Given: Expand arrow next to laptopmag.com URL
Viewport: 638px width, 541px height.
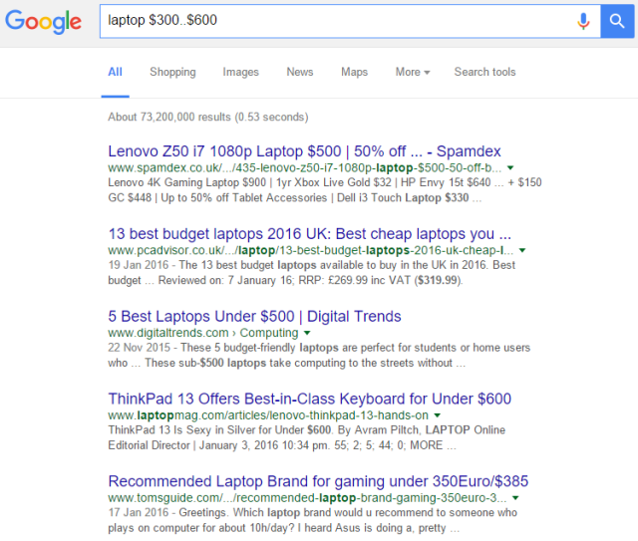Looking at the screenshot, I should [438, 415].
